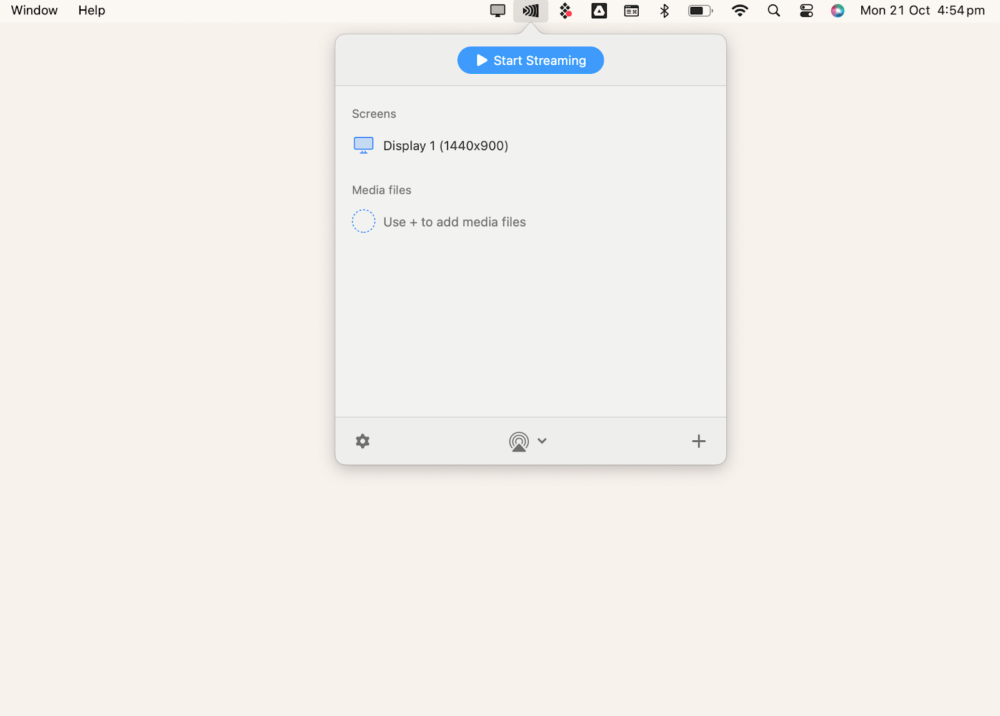1000x716 pixels.
Task: Open the settings gear in popup footer
Action: pyautogui.click(x=362, y=441)
